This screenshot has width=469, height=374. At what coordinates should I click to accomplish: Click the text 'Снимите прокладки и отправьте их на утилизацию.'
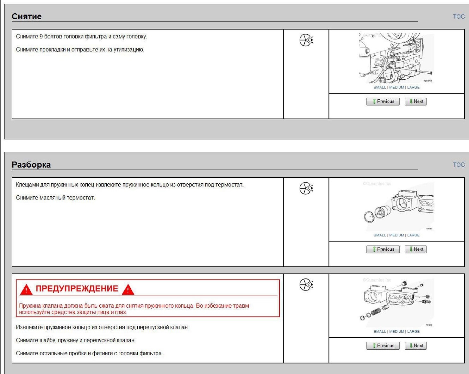point(80,50)
